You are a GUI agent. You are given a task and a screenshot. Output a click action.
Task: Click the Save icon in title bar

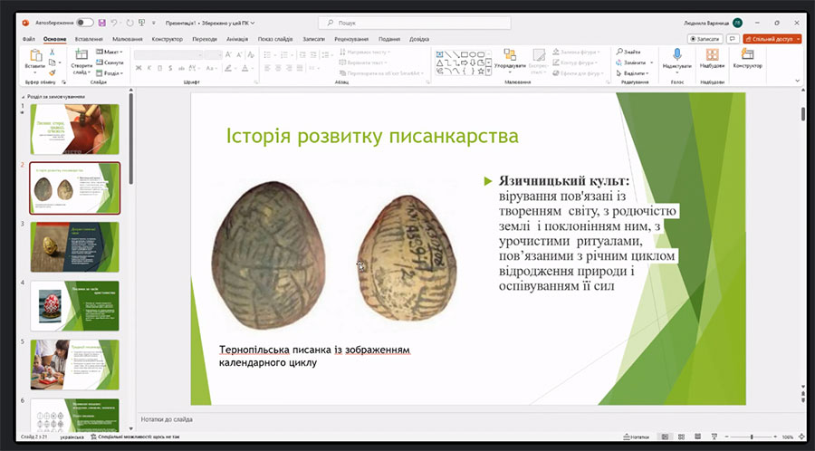point(101,22)
